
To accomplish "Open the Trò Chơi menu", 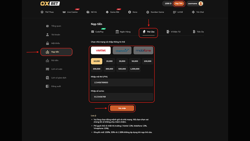I will (x=198, y=12).
